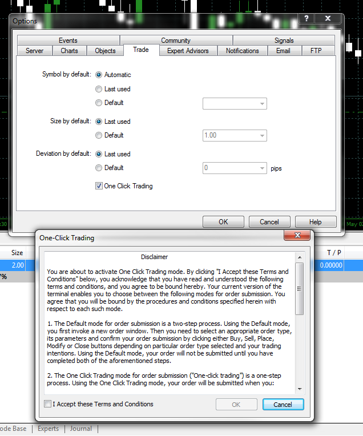Switch to the Expert Advisors tab
The height and width of the screenshot is (436, 363).
[x=188, y=51]
